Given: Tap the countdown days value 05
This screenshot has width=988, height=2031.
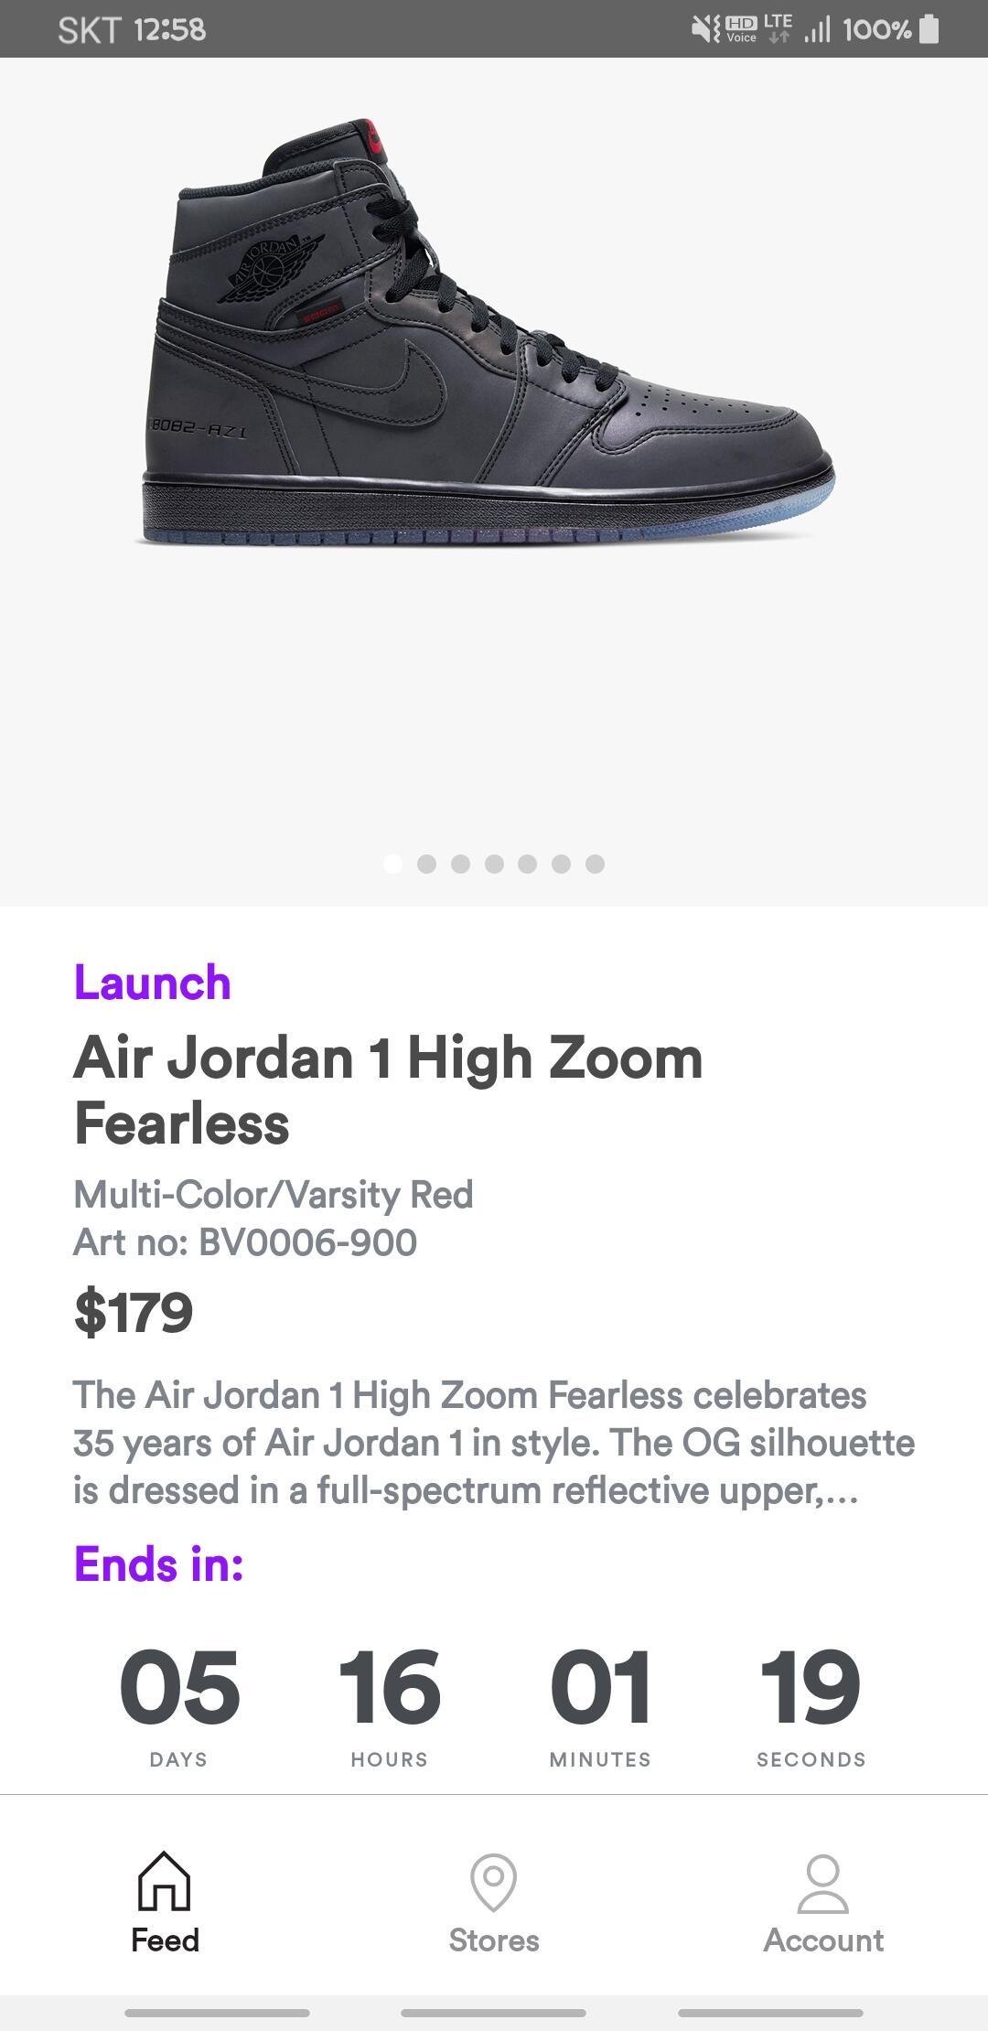Looking at the screenshot, I should point(179,1685).
